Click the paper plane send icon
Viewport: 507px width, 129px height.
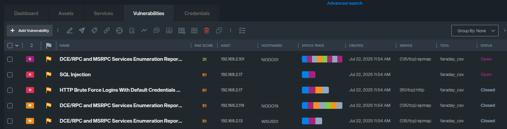[82, 31]
